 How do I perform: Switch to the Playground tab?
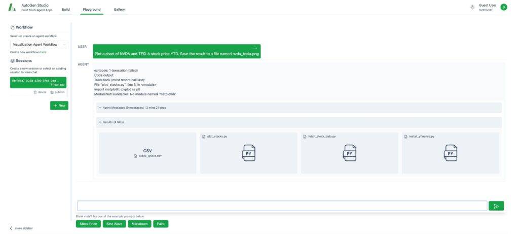tap(92, 10)
